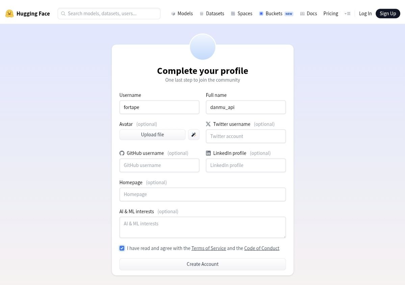The height and width of the screenshot is (285, 405).
Task: Expand the more-options navigation menu
Action: (347, 13)
